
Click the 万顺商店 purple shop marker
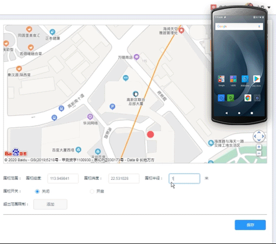click(x=137, y=57)
